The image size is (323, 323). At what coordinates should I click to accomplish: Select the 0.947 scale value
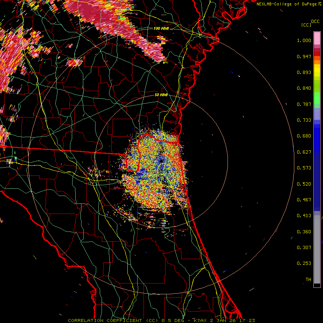pyautogui.click(x=304, y=56)
